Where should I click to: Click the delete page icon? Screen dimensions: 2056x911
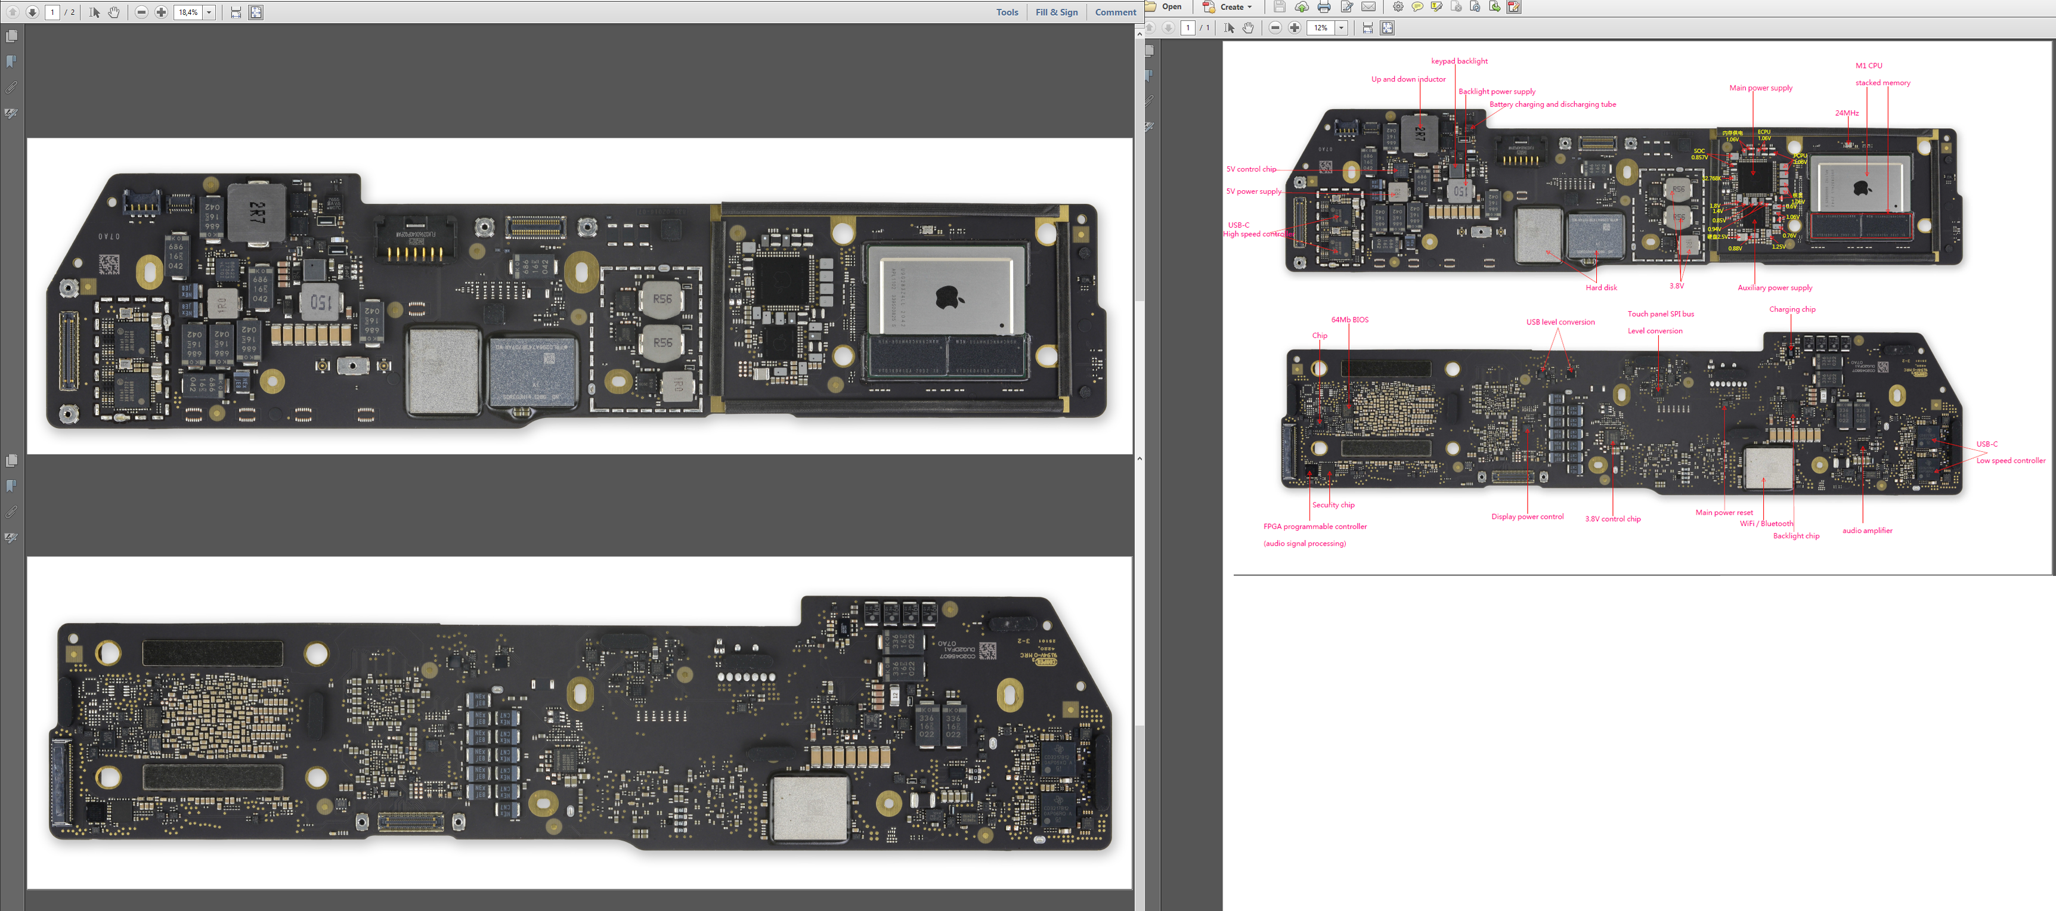click(1456, 7)
